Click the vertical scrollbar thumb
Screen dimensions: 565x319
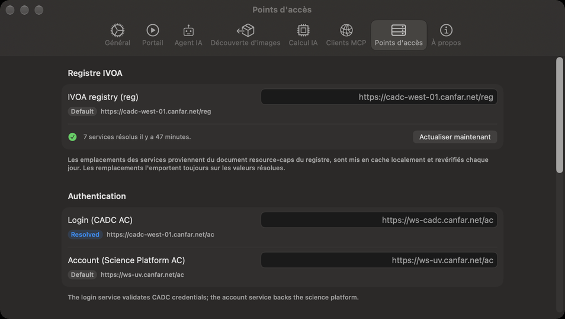pos(559,115)
